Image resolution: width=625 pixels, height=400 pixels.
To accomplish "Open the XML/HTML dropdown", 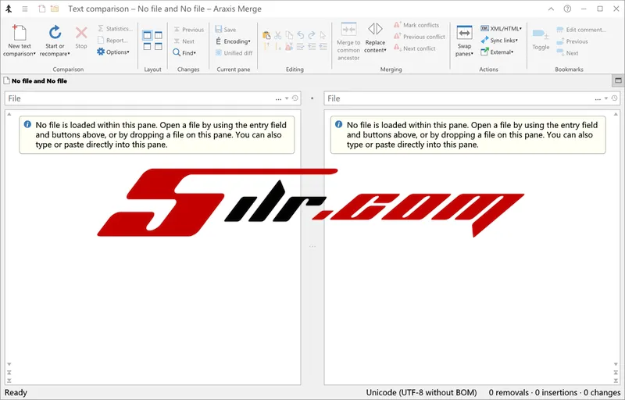I will [501, 29].
